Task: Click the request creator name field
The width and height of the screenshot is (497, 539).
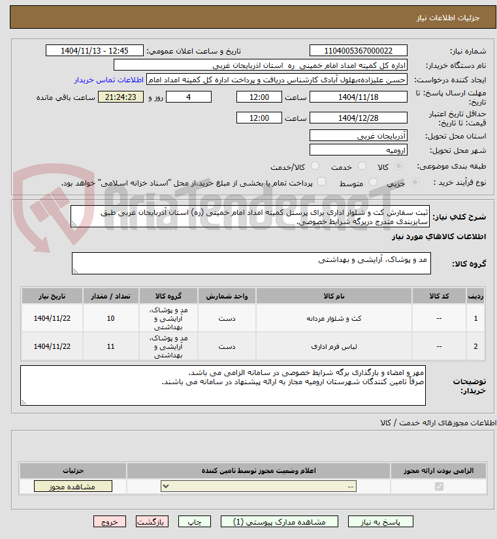Action: [x=277, y=80]
